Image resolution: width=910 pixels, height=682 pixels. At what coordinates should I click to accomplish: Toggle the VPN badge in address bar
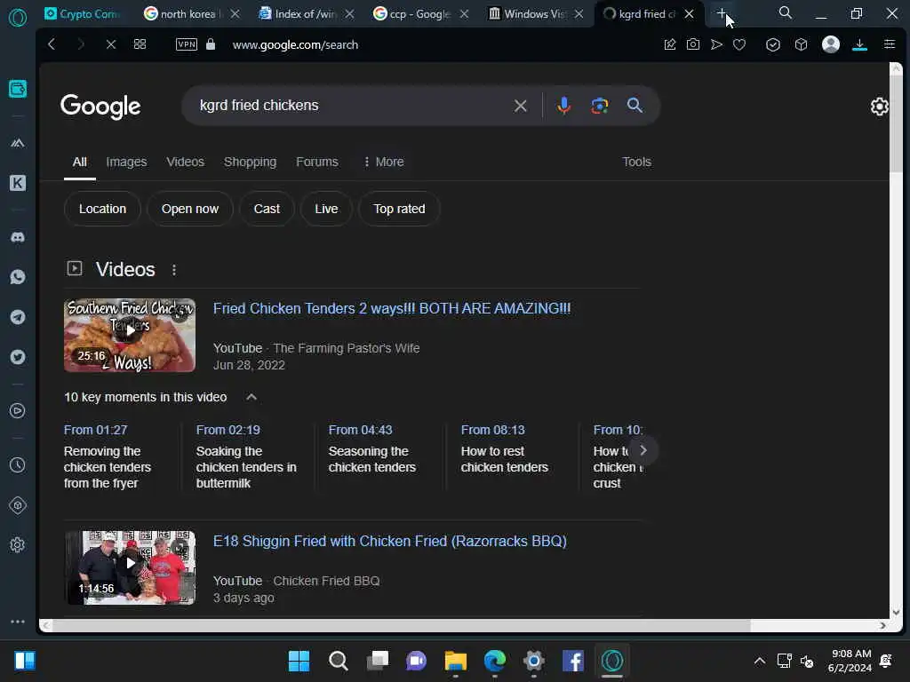click(187, 44)
